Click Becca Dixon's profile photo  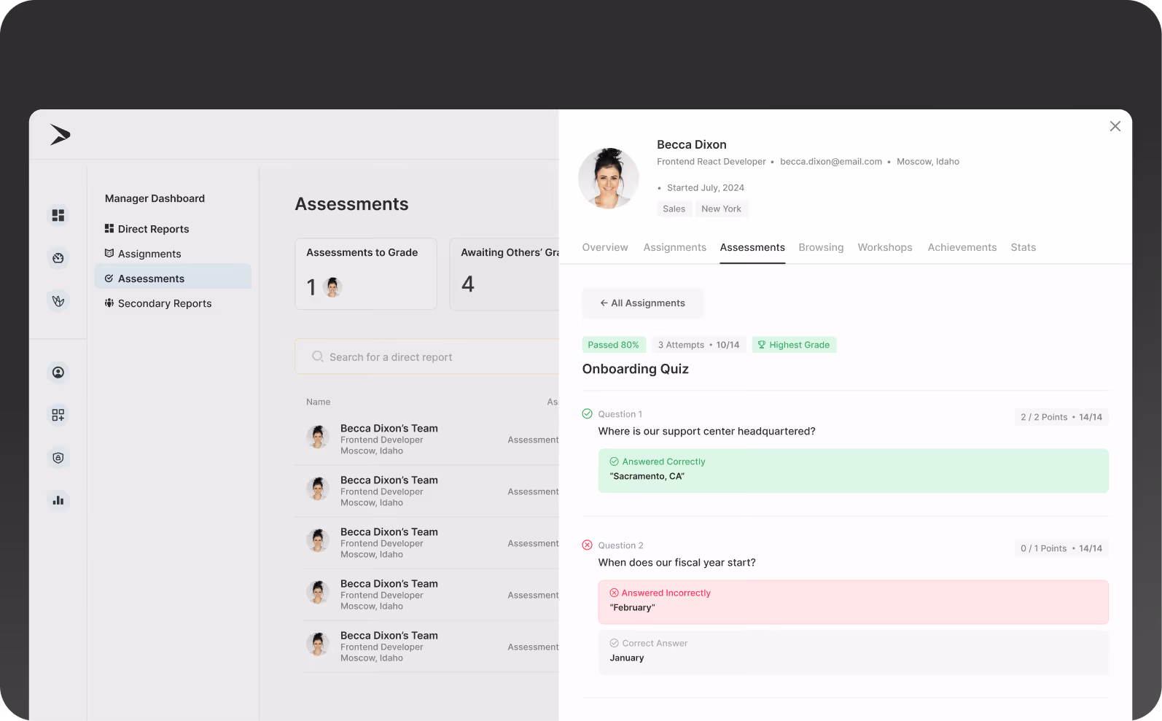pyautogui.click(x=609, y=179)
